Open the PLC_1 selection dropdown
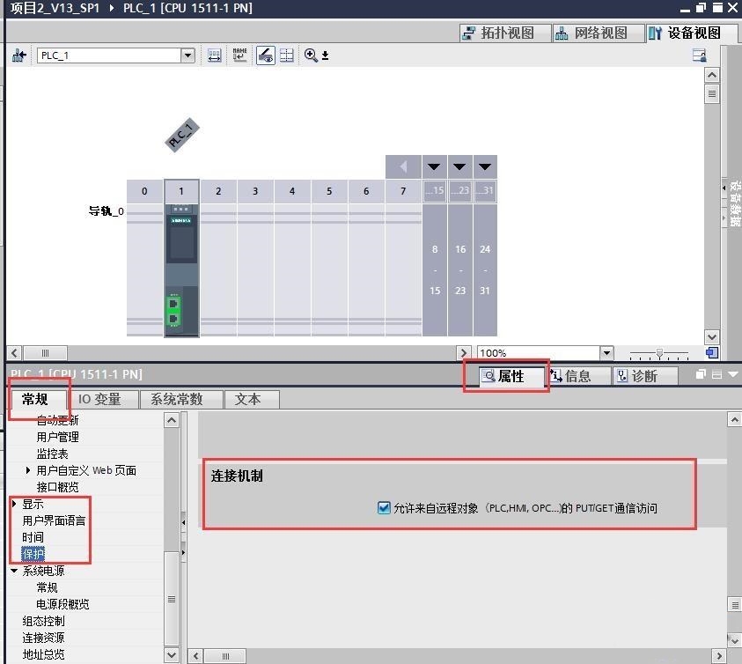The height and width of the screenshot is (664, 742). tap(187, 55)
